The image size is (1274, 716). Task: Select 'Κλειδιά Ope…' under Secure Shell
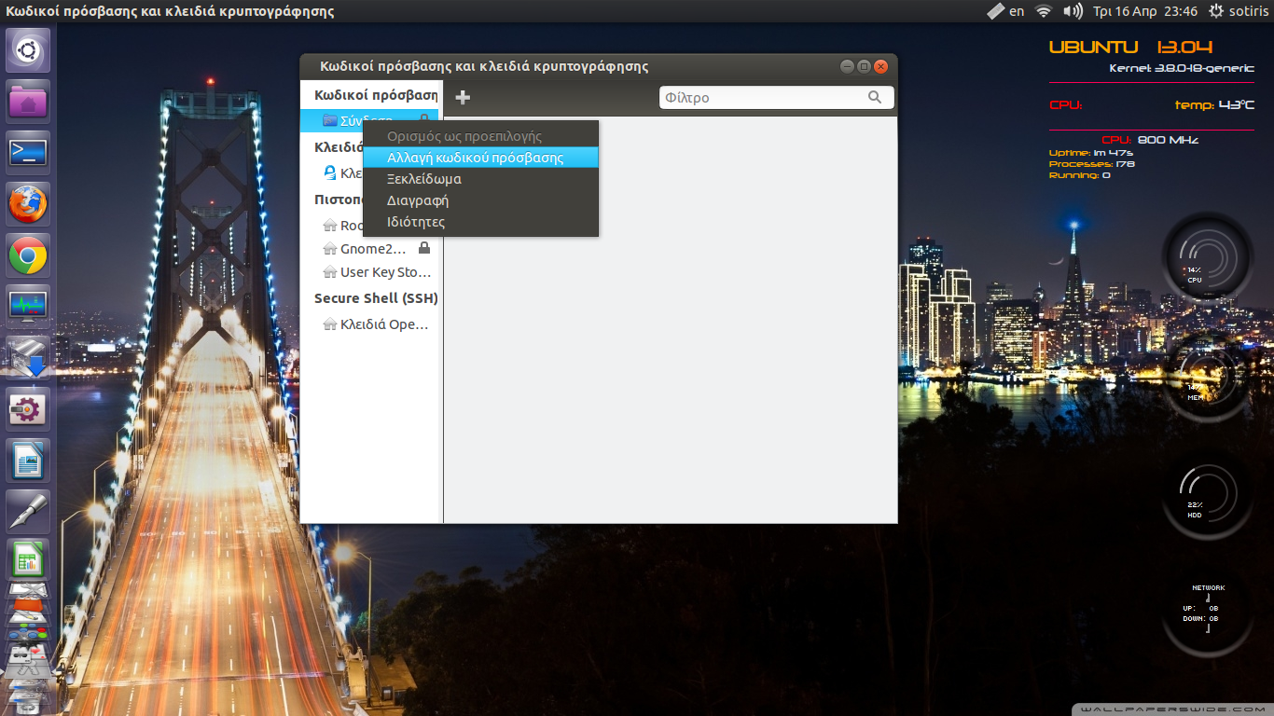[x=383, y=324]
